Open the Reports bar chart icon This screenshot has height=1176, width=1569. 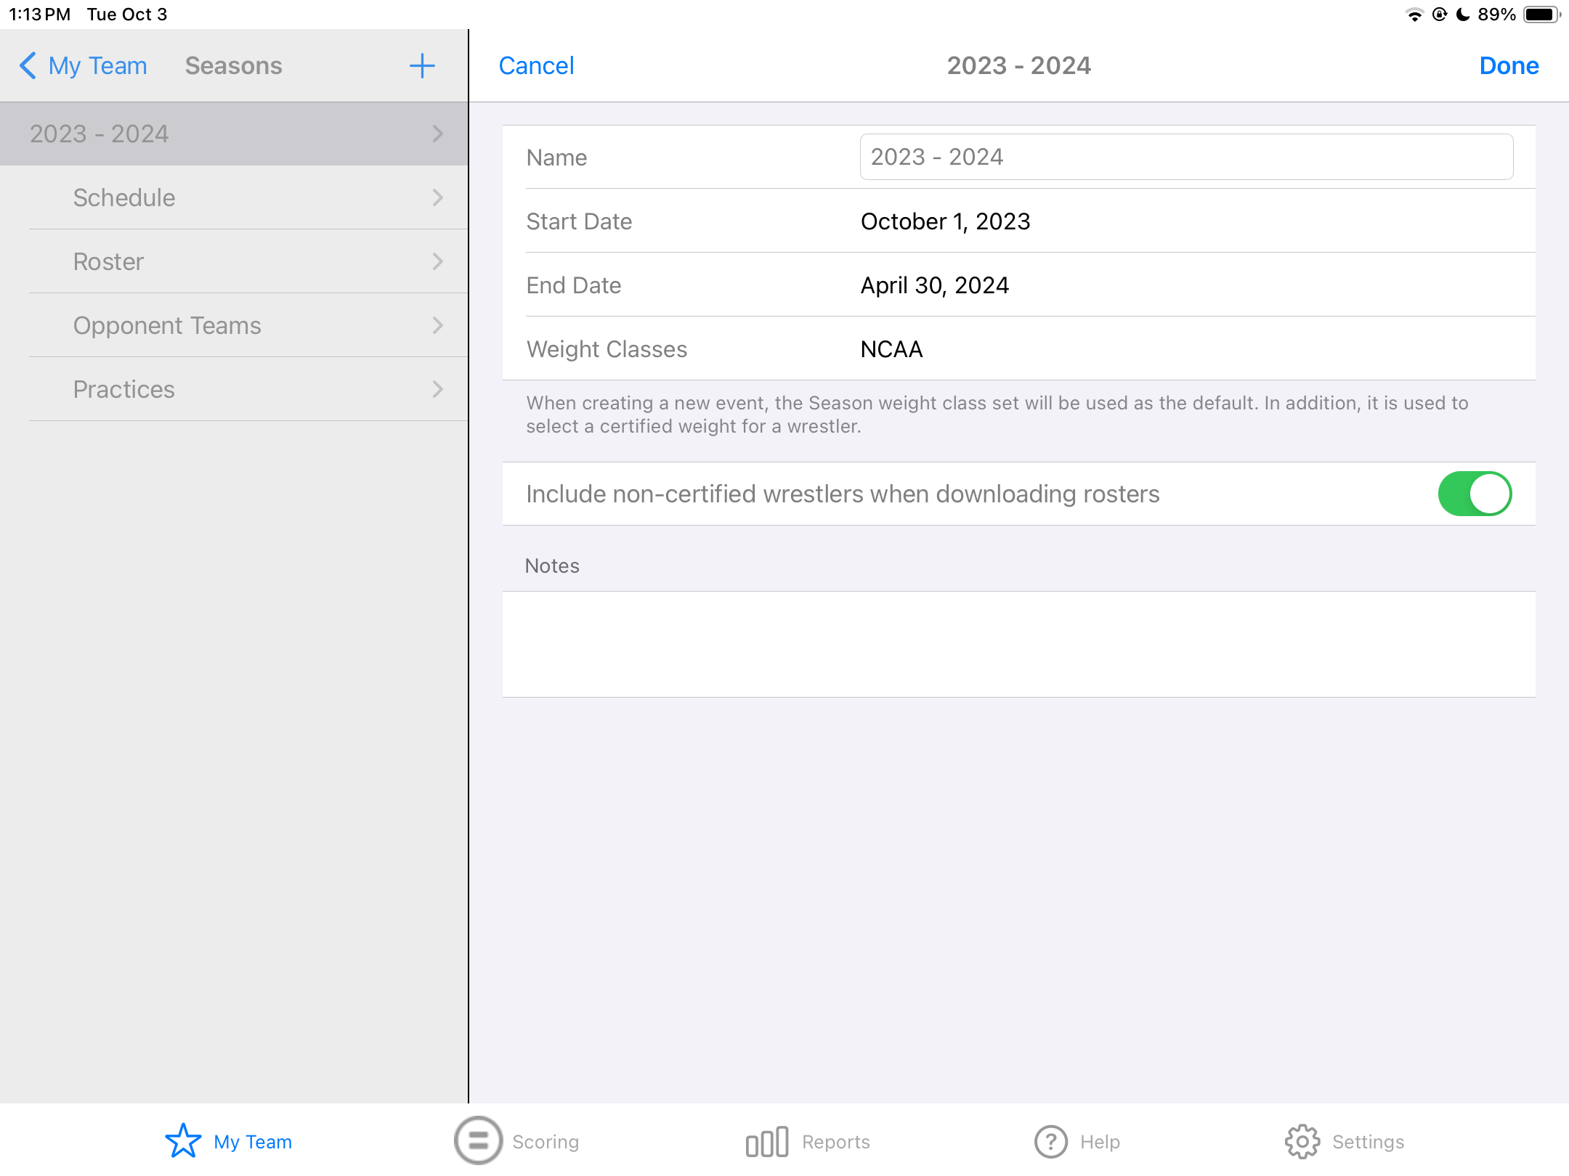(767, 1142)
